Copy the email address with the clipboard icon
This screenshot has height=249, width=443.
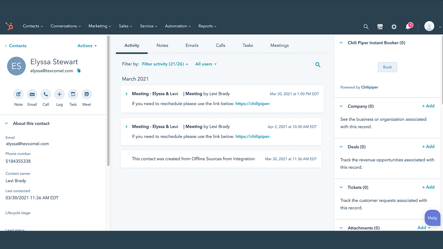click(x=79, y=71)
